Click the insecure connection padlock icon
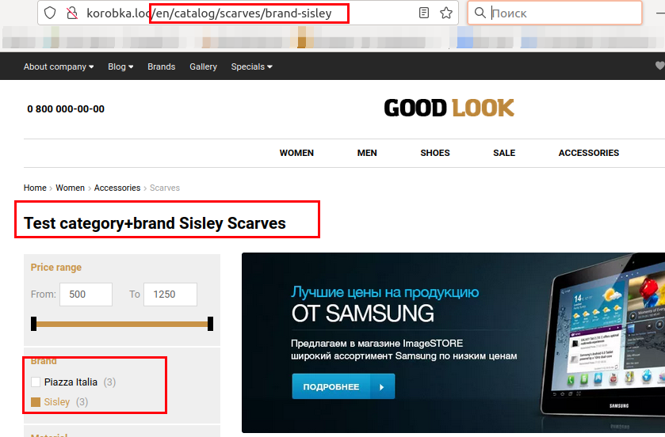The image size is (665, 437). pyautogui.click(x=72, y=13)
